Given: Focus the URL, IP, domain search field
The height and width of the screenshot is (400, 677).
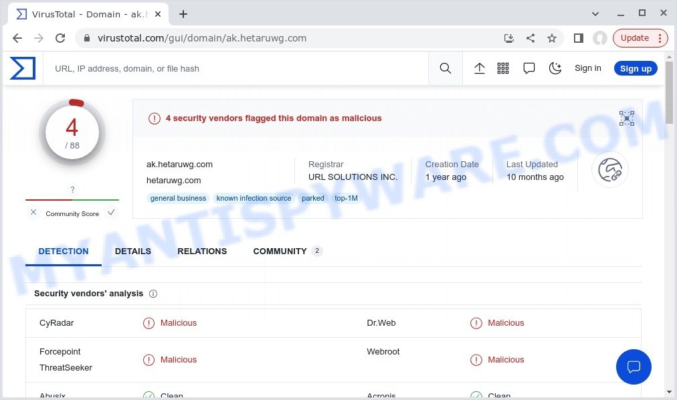Looking at the screenshot, I should point(235,69).
